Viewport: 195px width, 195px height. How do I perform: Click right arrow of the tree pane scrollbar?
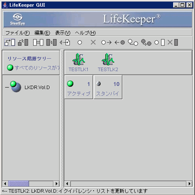[x=57, y=184]
